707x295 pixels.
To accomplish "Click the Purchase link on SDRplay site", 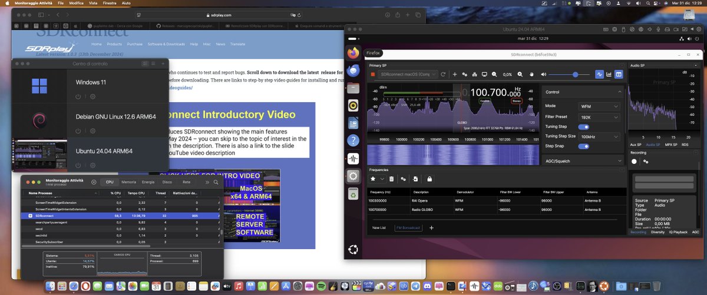I will pyautogui.click(x=134, y=44).
